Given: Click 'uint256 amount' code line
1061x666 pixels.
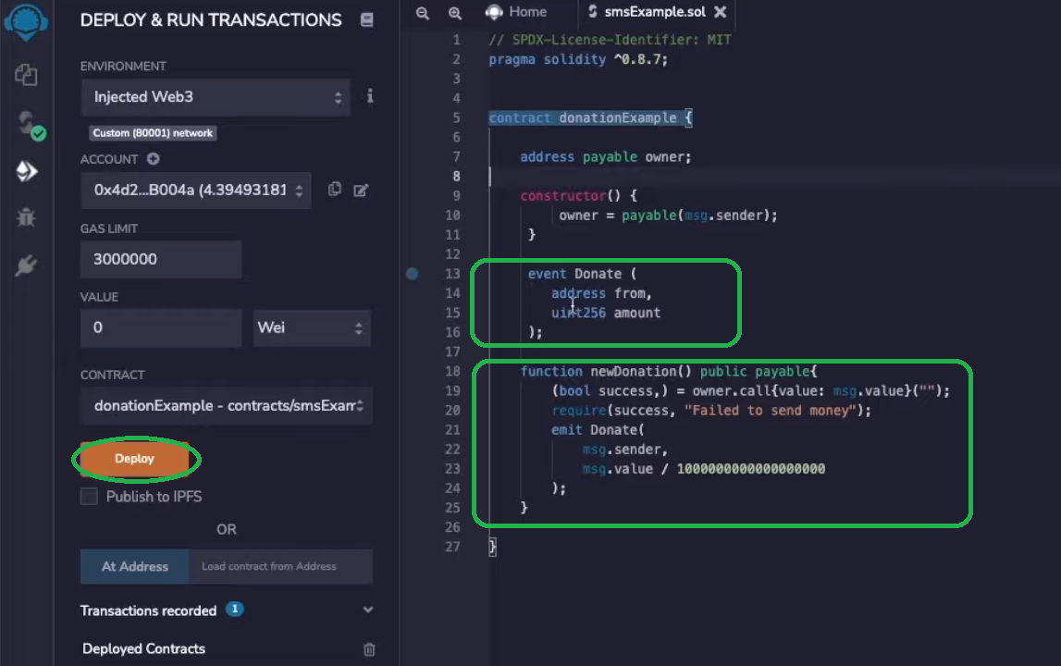Looking at the screenshot, I should [x=606, y=313].
